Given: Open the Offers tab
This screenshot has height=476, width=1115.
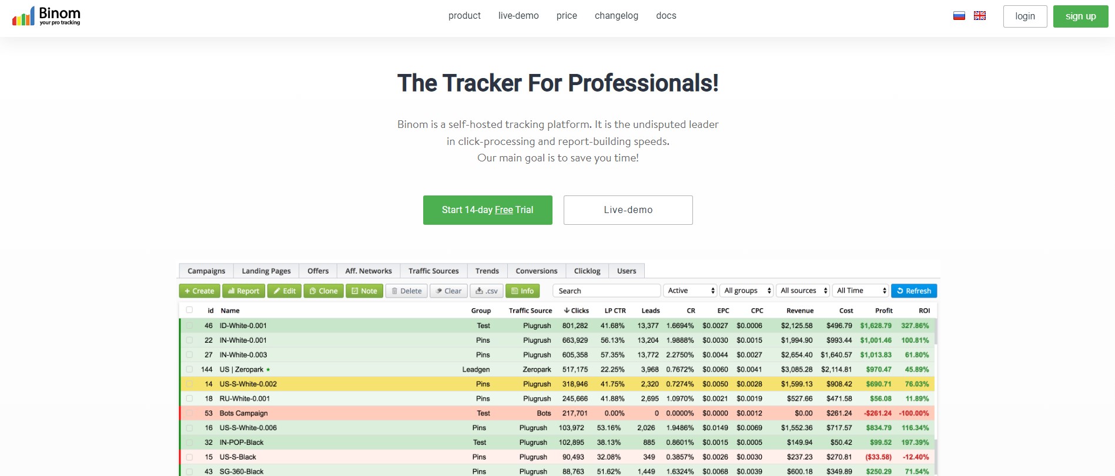Looking at the screenshot, I should pyautogui.click(x=318, y=271).
